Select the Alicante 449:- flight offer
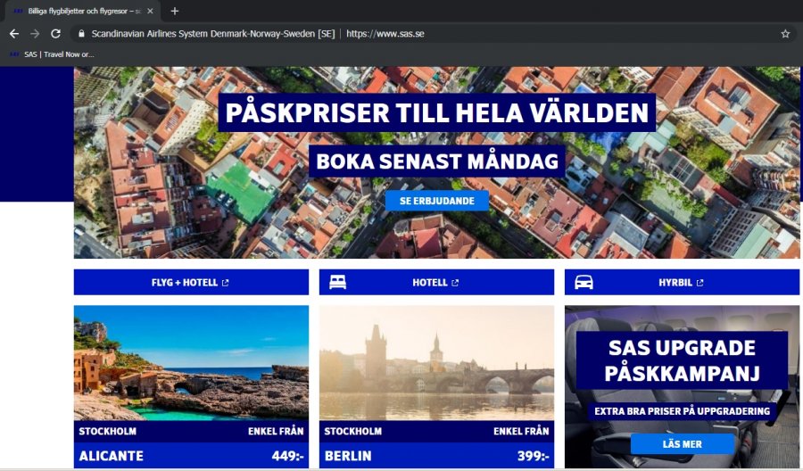Image resolution: width=803 pixels, height=471 pixels. (x=191, y=386)
